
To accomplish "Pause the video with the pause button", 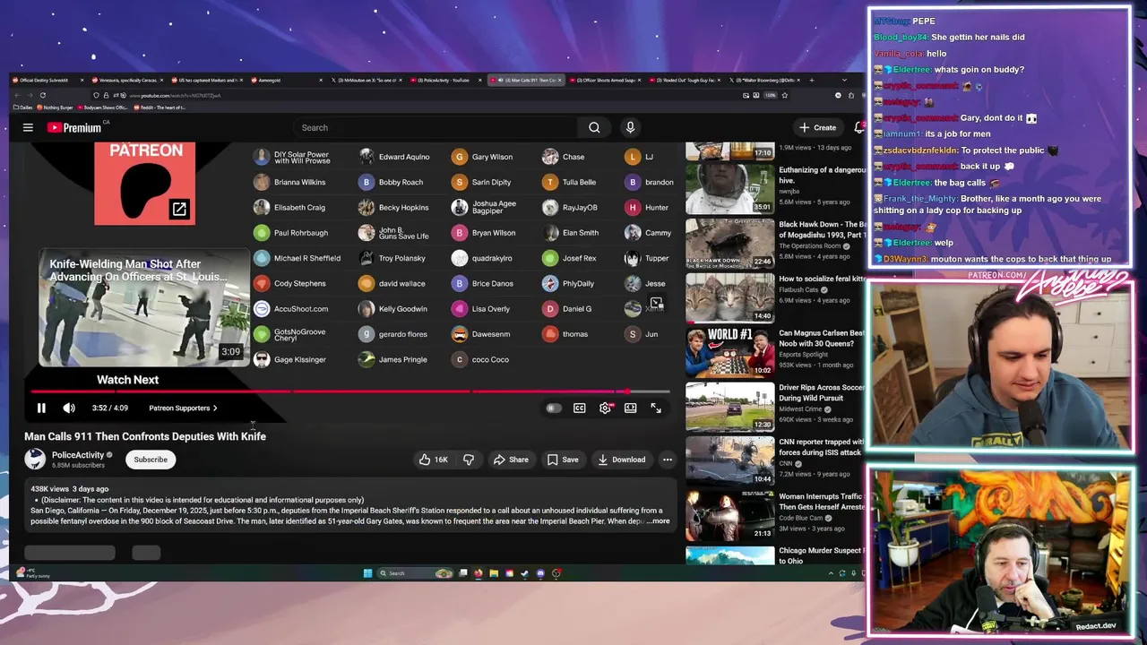I will [x=41, y=408].
